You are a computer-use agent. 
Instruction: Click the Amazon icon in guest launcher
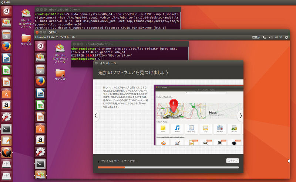(x=40, y=140)
